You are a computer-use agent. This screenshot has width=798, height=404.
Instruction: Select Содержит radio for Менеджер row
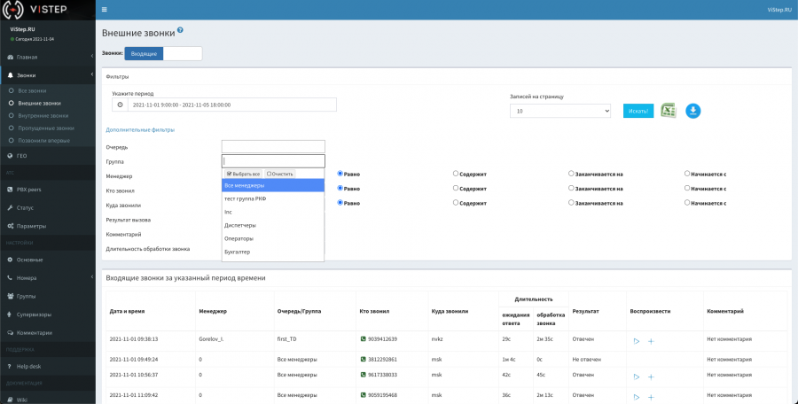[x=456, y=174]
